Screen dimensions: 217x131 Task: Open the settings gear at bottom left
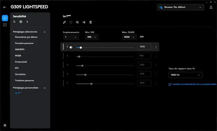(5, 125)
